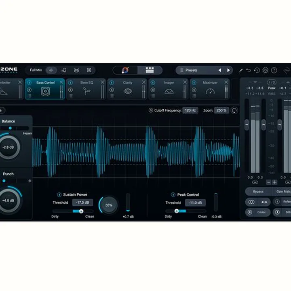291x291 pixels.
Task: Select the Maximizer speedometer icon
Action: [x=210, y=91]
